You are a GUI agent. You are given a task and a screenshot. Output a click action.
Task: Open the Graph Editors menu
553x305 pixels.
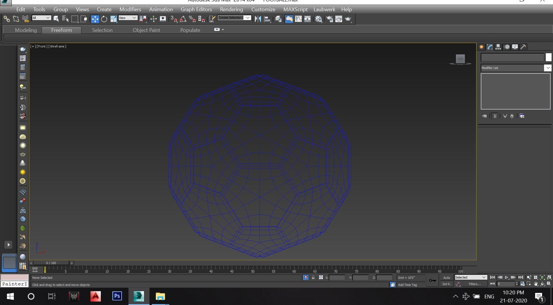(196, 9)
